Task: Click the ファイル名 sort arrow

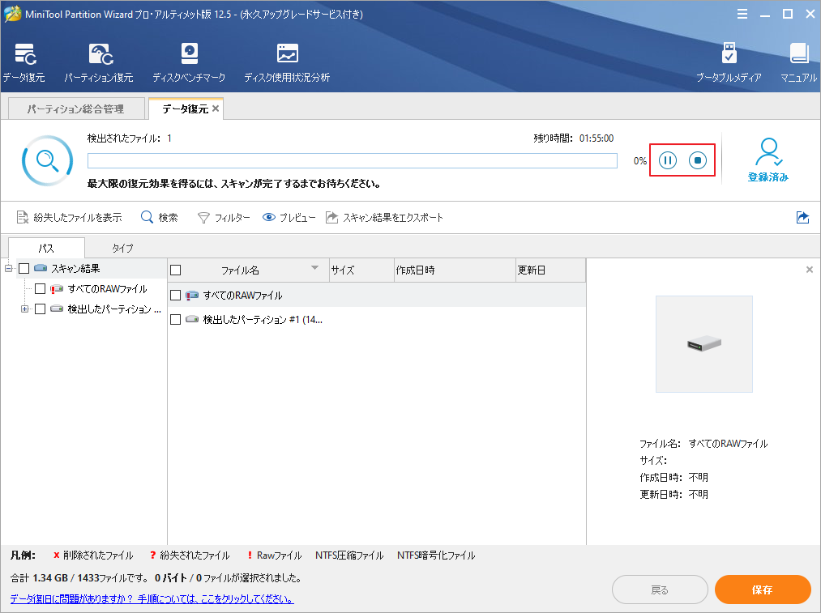Action: point(314,268)
